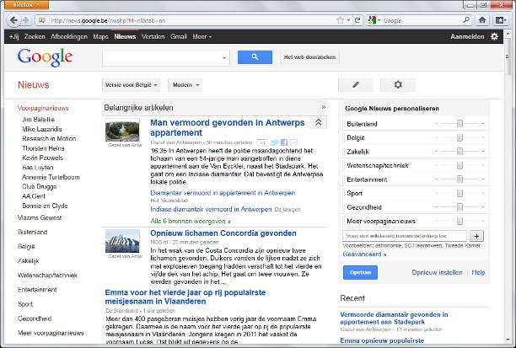Open the search box suggestion arrow
Viewport: 516px width, 348px height.
(224, 58)
